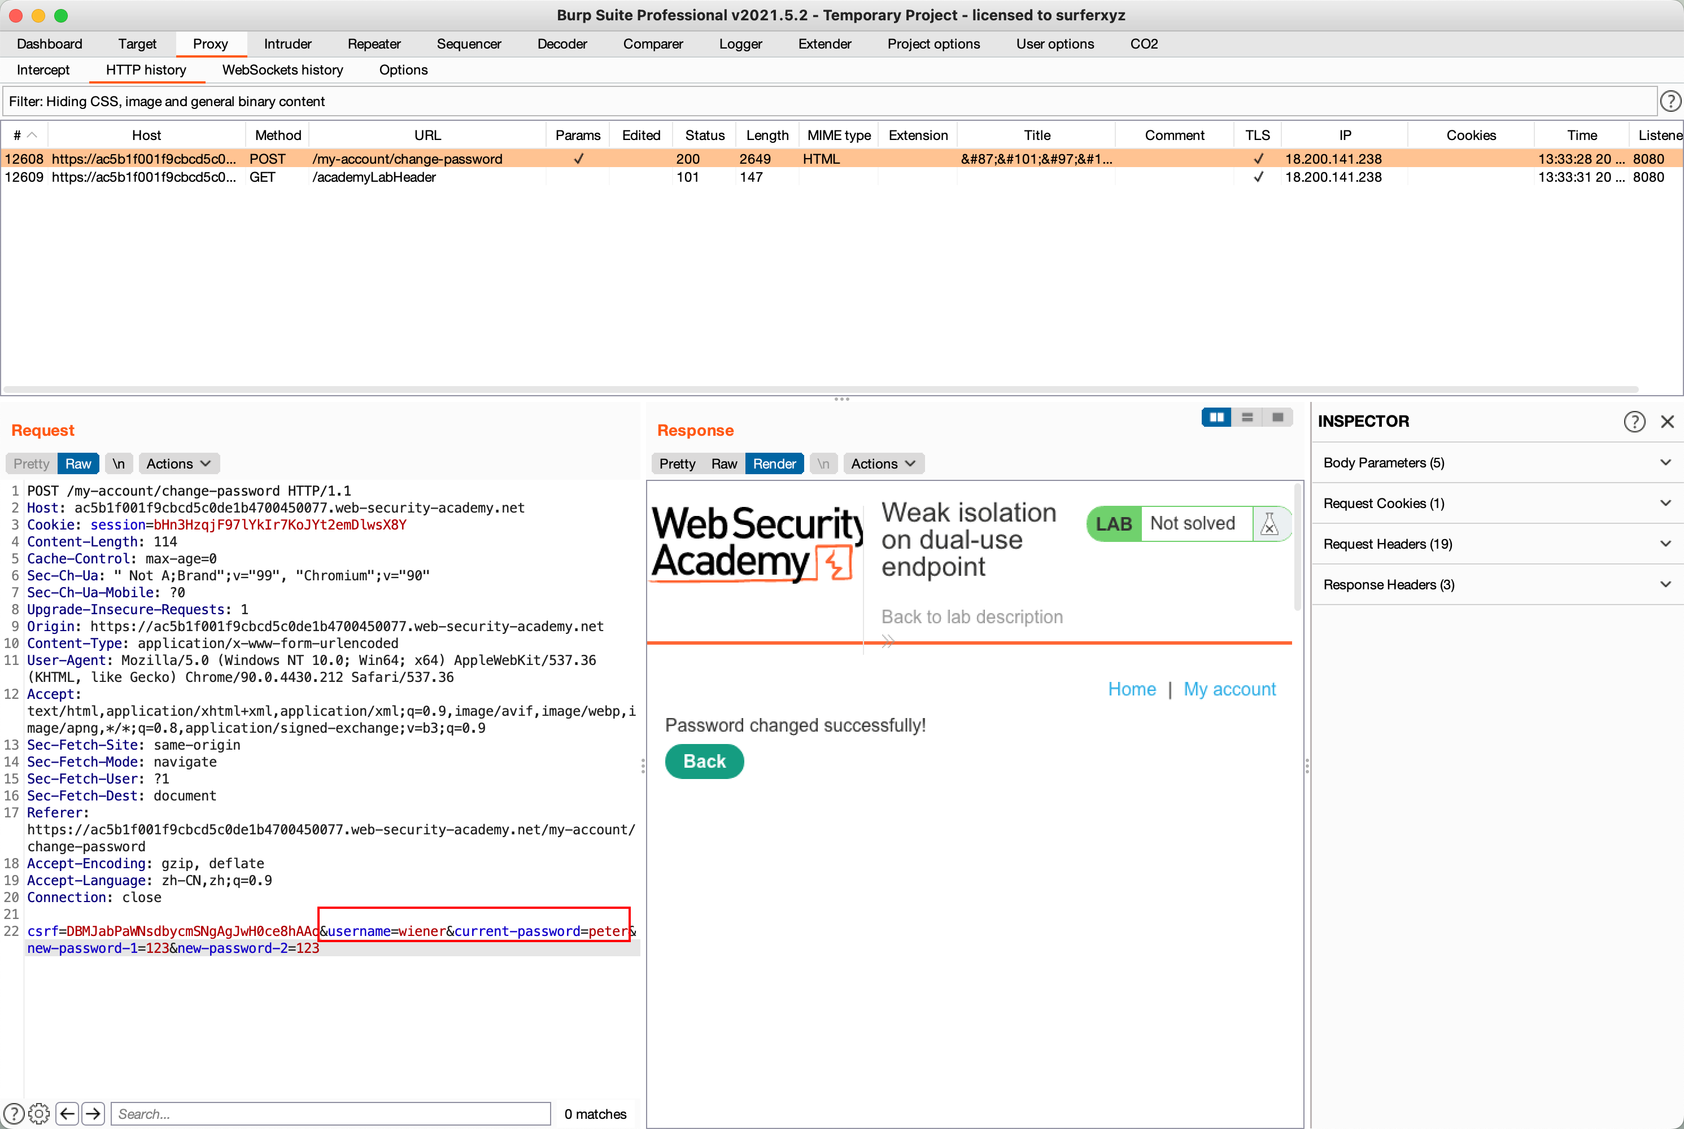1684x1129 pixels.
Task: Toggle request \n non-printable characters
Action: pyautogui.click(x=119, y=463)
